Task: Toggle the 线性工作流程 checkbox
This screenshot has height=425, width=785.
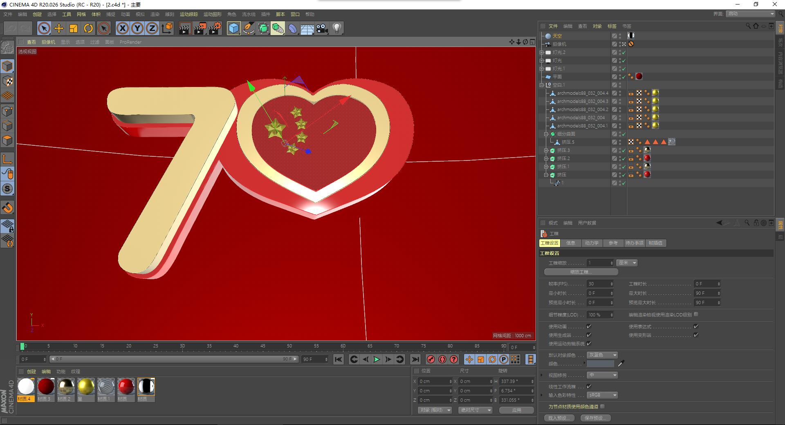Action: (x=589, y=386)
